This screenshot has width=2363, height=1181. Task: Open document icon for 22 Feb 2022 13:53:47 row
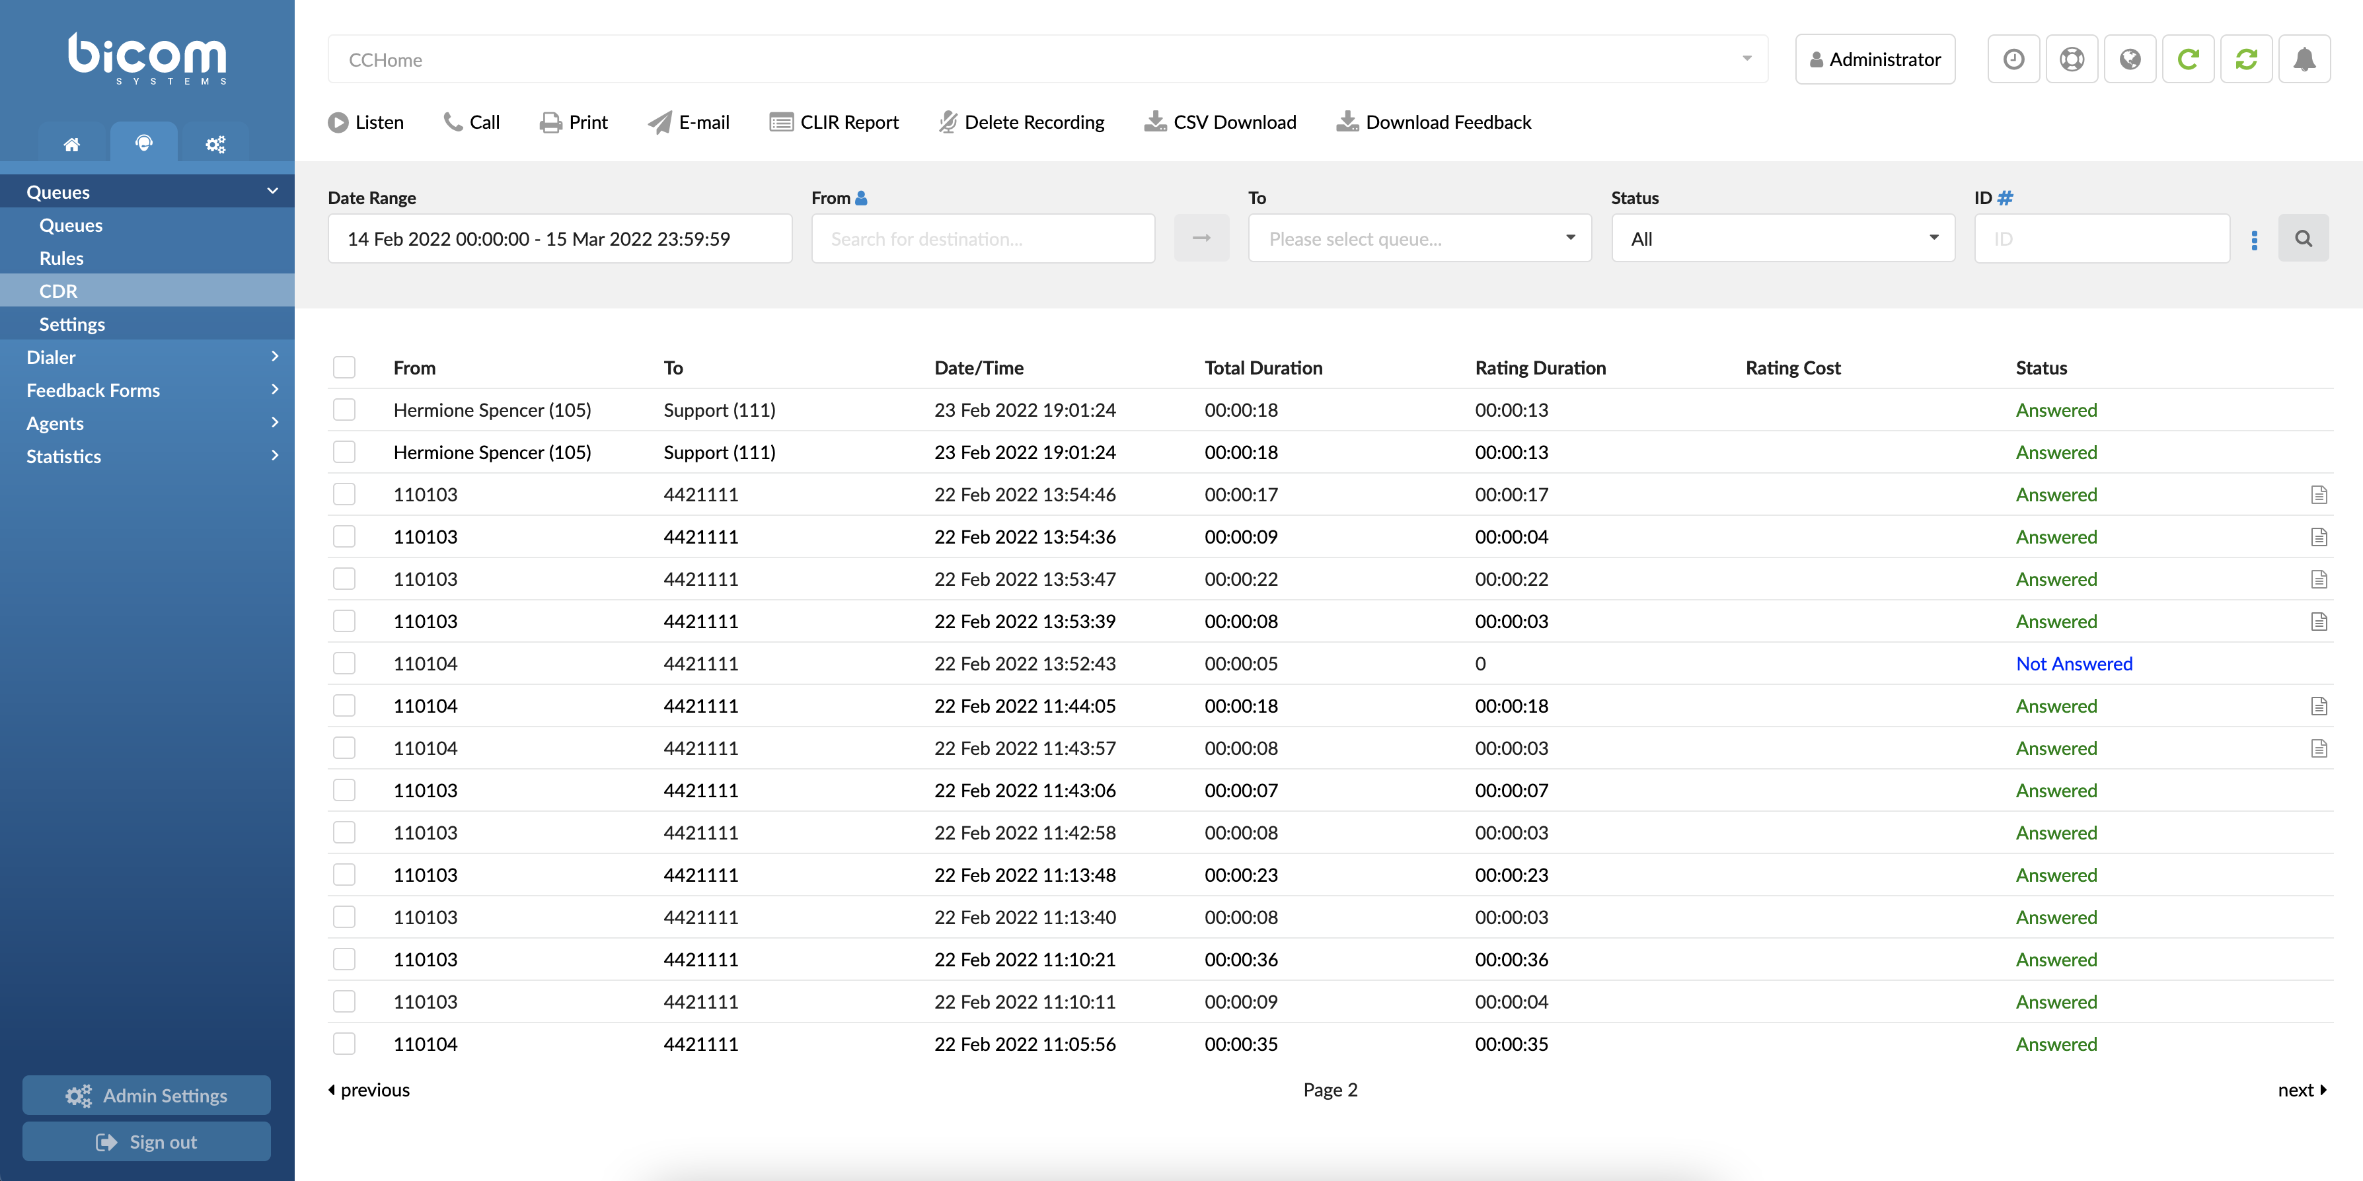(x=2319, y=579)
